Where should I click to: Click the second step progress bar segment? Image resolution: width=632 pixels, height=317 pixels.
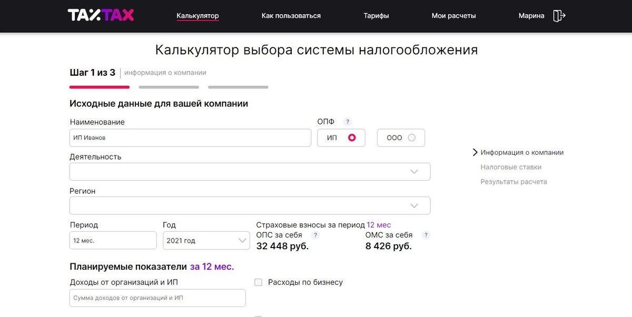[169, 87]
